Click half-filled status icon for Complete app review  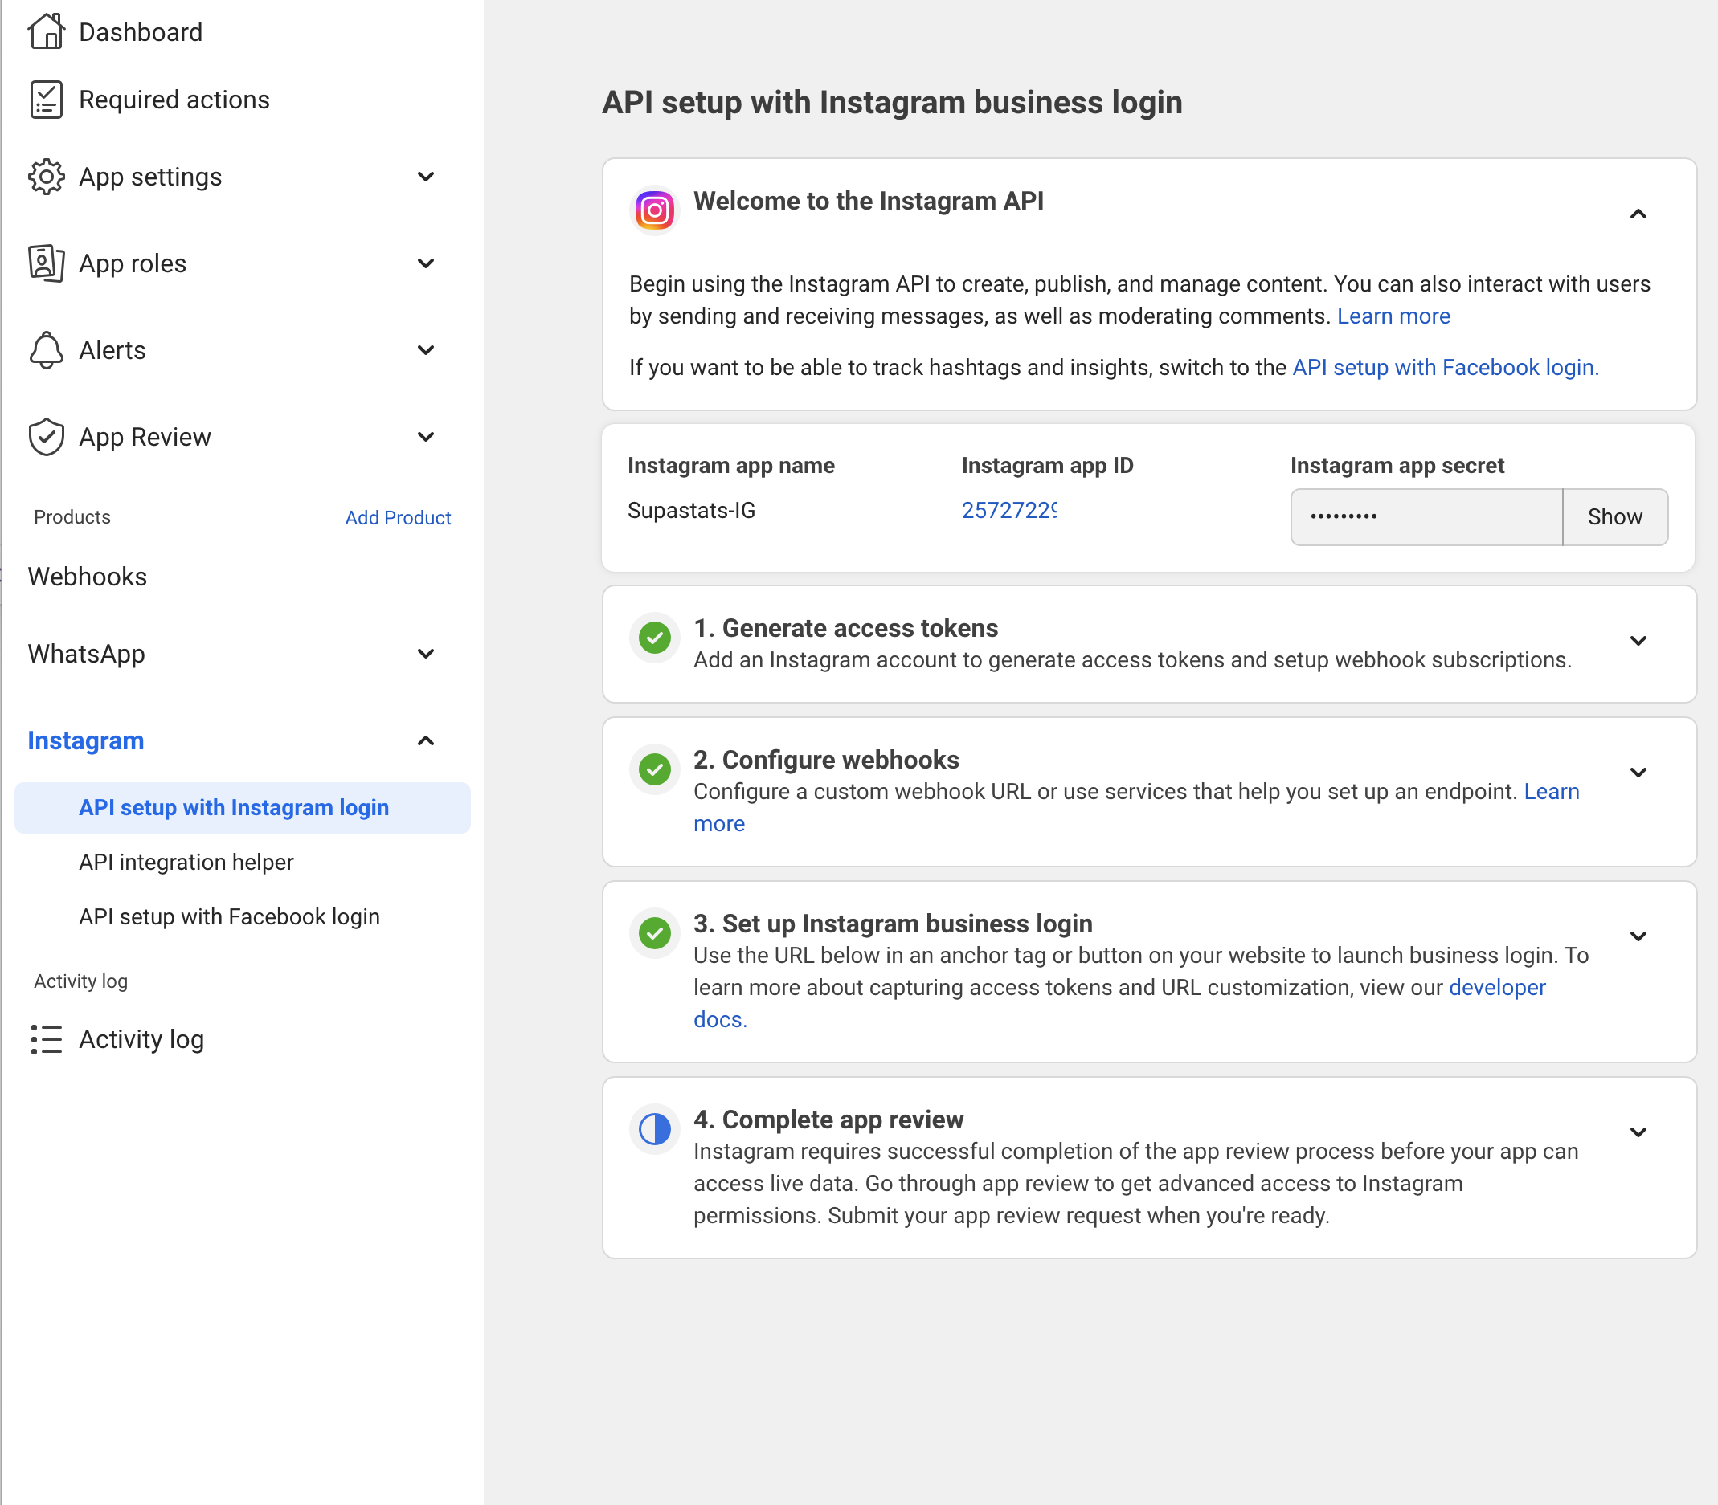pos(654,1130)
